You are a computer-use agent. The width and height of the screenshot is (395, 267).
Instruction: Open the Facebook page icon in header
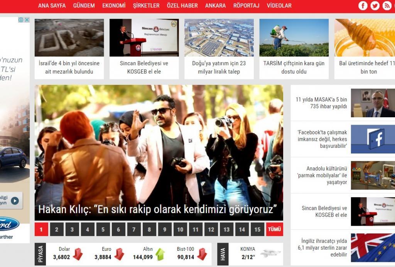tap(363, 5)
